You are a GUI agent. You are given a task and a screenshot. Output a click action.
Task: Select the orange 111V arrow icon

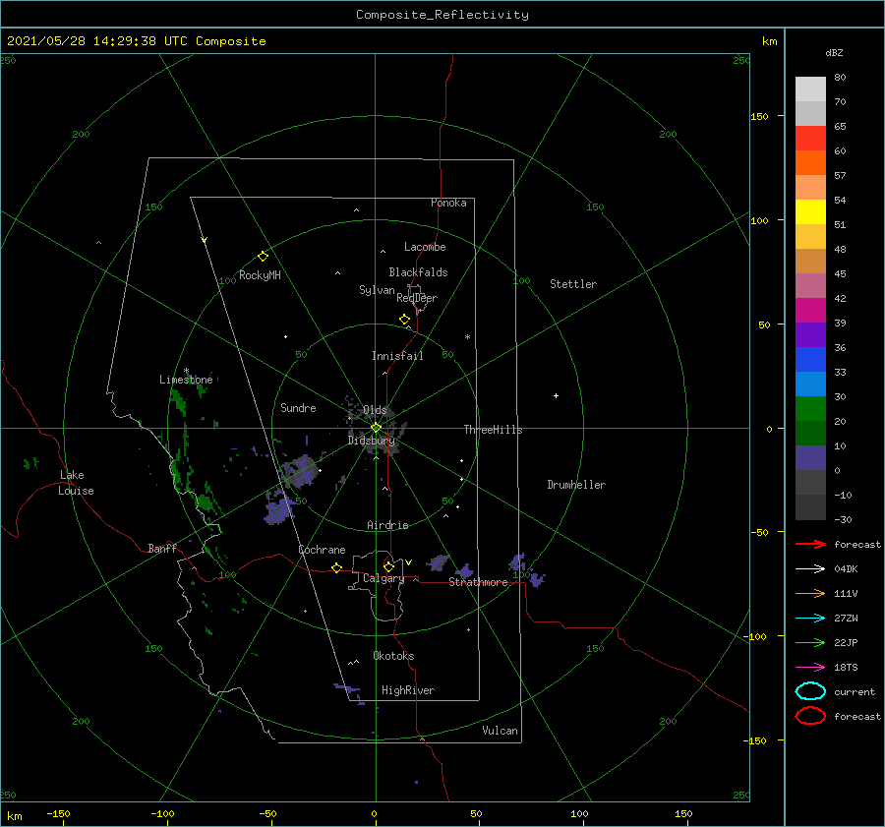tap(810, 593)
